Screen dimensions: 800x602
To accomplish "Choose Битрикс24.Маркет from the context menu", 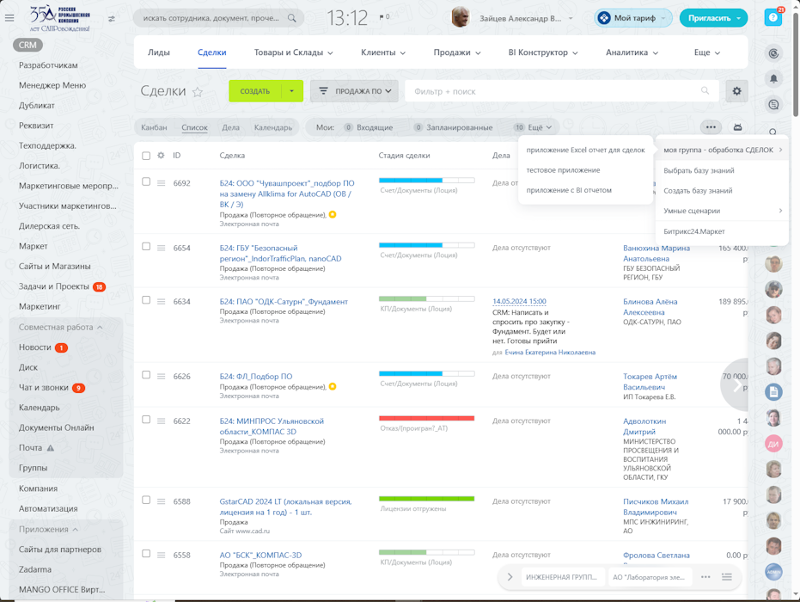I will [x=693, y=231].
